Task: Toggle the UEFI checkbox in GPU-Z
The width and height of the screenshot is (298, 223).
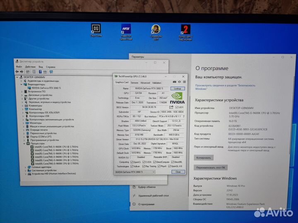Action: (x=177, y=107)
